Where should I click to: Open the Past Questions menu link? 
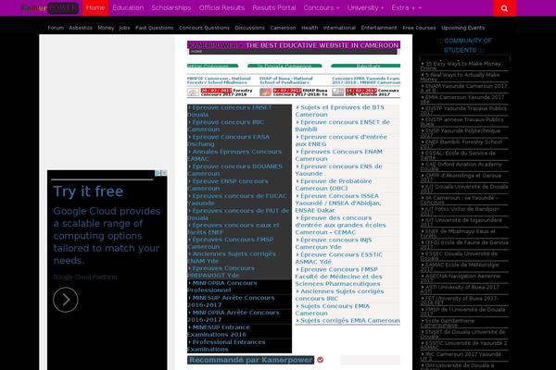coord(154,28)
